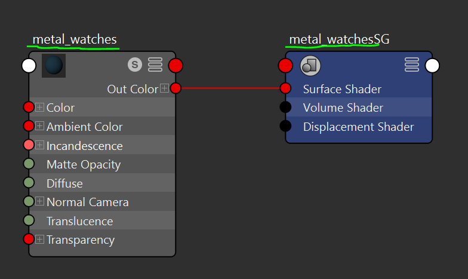Click the soloing S icon on metal_watches
The image size is (468, 279).
click(x=134, y=65)
